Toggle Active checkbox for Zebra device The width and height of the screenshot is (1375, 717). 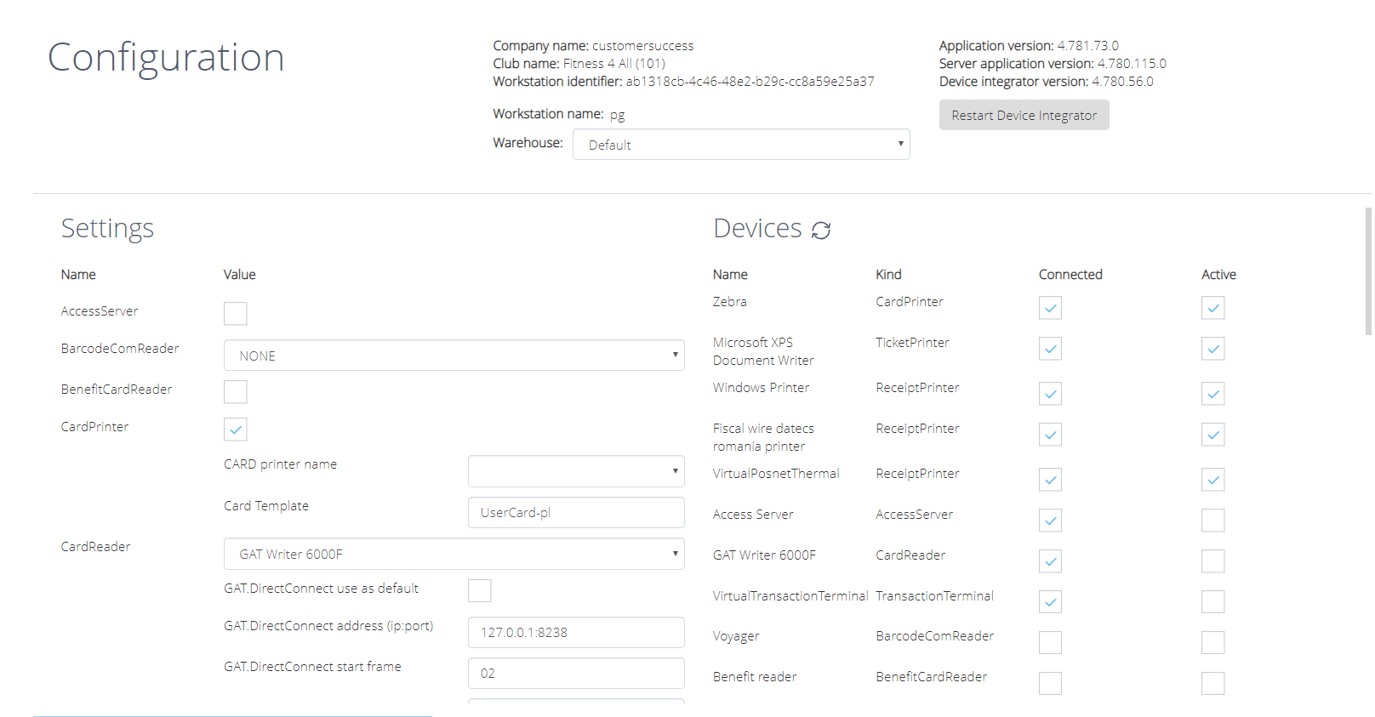coord(1212,308)
